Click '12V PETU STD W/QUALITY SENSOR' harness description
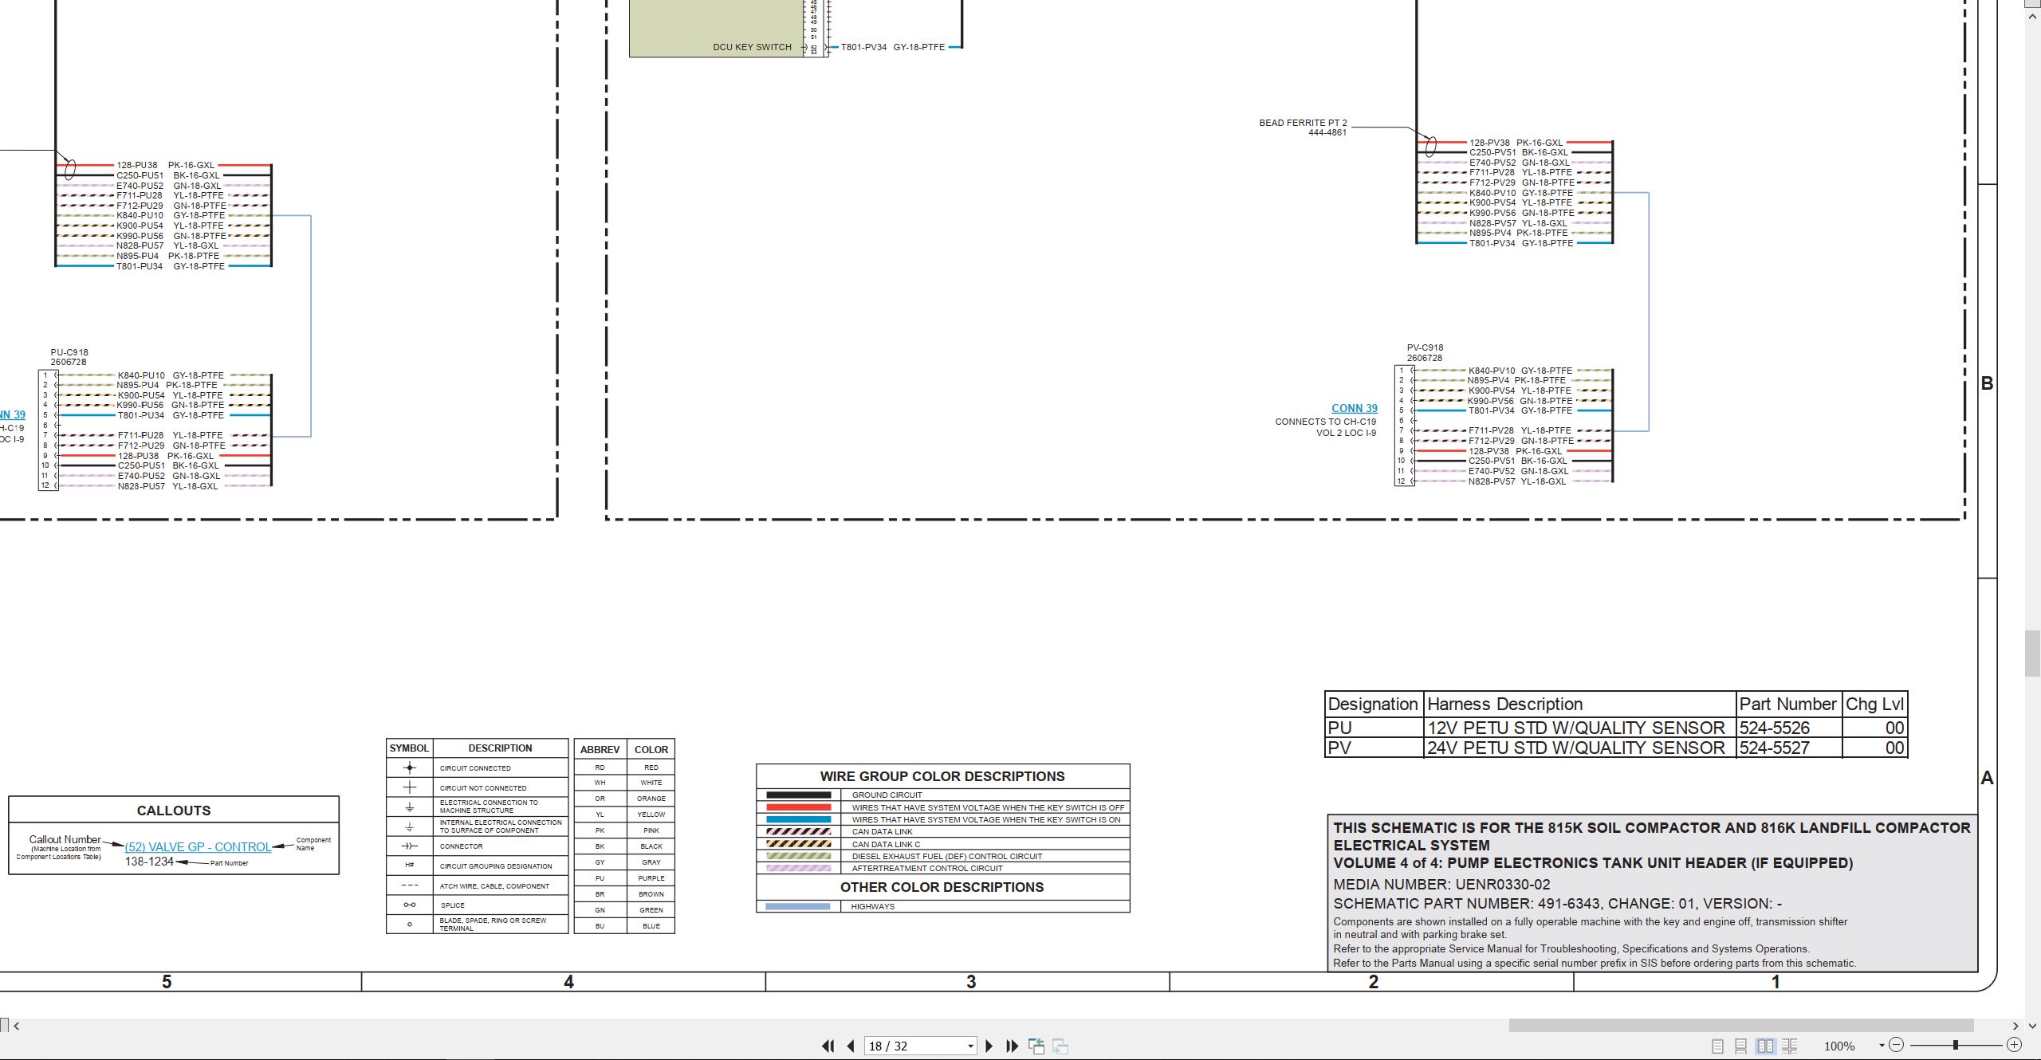2041x1060 pixels. click(1576, 728)
